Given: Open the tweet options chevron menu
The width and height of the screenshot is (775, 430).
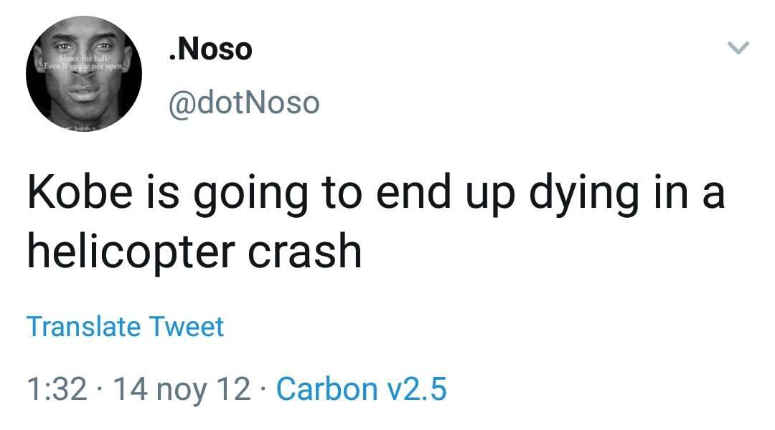Looking at the screenshot, I should pos(738,49).
